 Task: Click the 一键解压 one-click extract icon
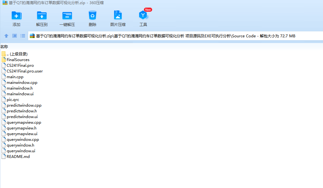(x=67, y=16)
